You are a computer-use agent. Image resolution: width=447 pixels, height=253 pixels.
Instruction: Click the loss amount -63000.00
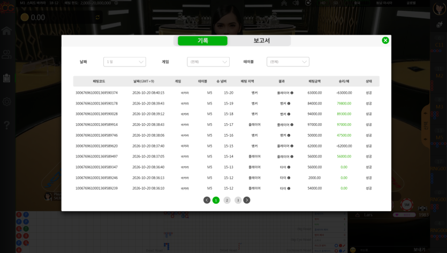[344, 93]
